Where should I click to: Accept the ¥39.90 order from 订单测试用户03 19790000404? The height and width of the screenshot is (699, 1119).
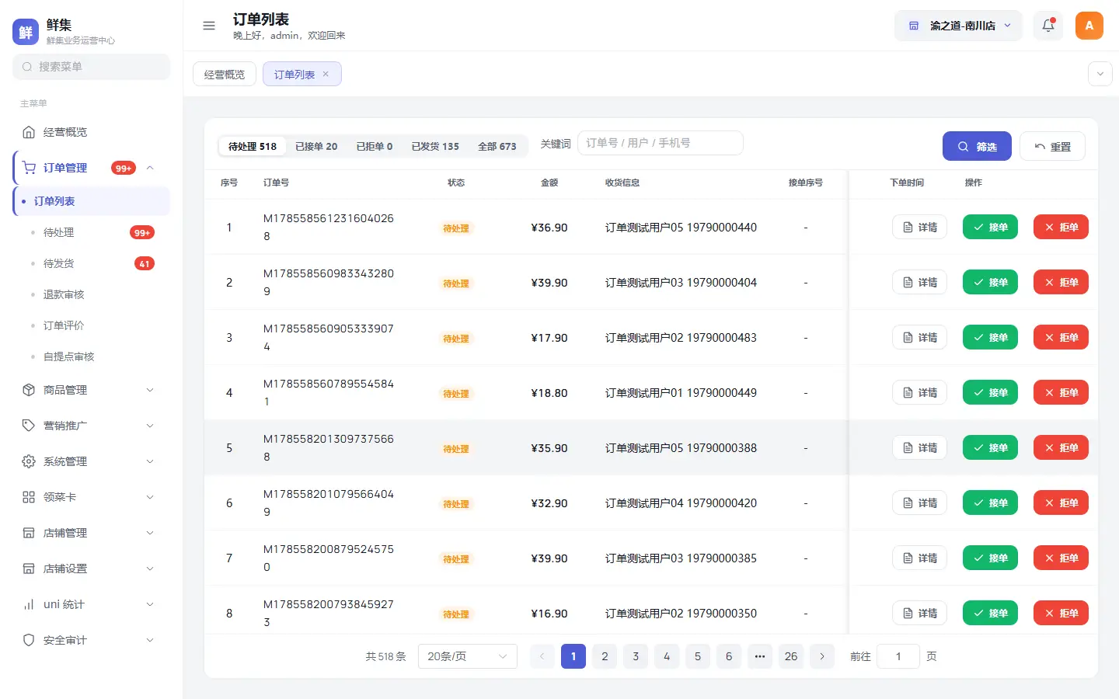pos(990,282)
